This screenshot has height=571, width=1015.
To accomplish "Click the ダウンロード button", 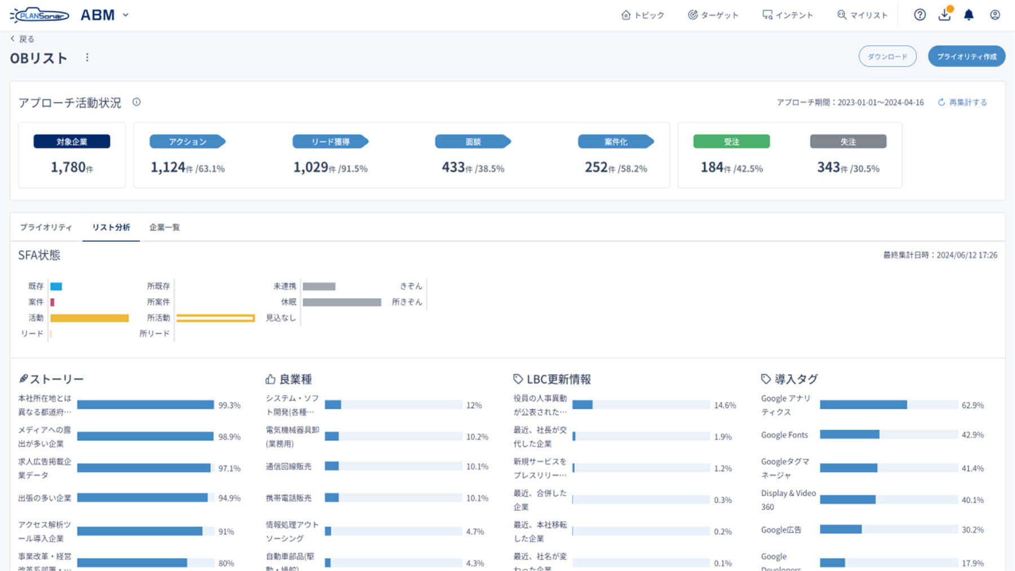I will click(x=888, y=56).
